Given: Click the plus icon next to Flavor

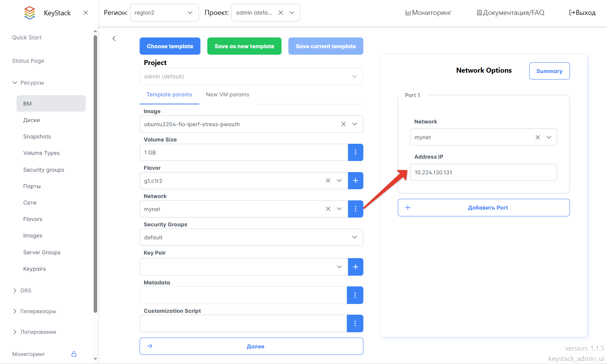Looking at the screenshot, I should point(355,180).
